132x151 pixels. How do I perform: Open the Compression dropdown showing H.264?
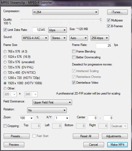point(65,12)
